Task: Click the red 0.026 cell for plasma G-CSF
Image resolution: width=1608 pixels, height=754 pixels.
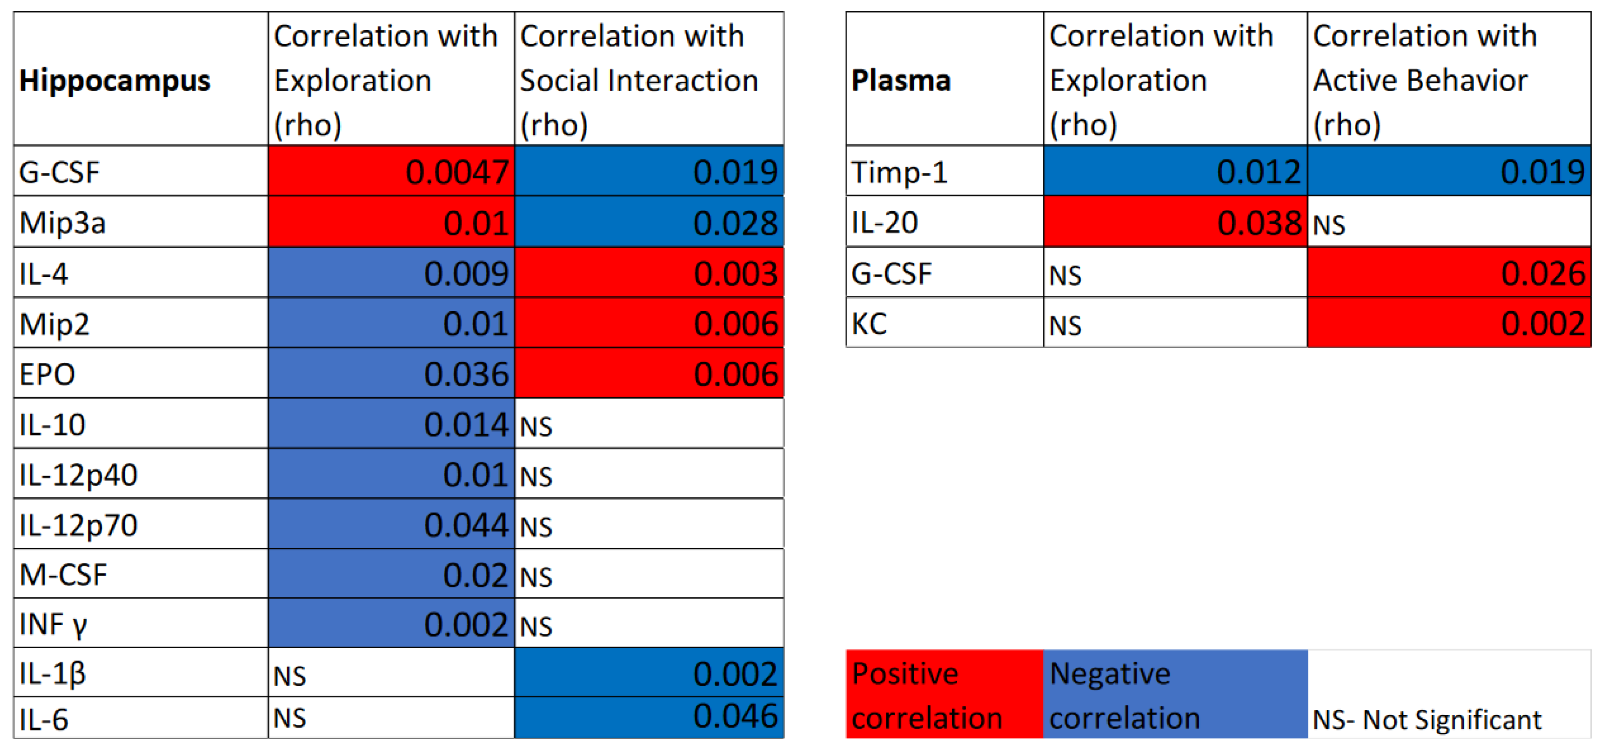Action: [x=1448, y=273]
